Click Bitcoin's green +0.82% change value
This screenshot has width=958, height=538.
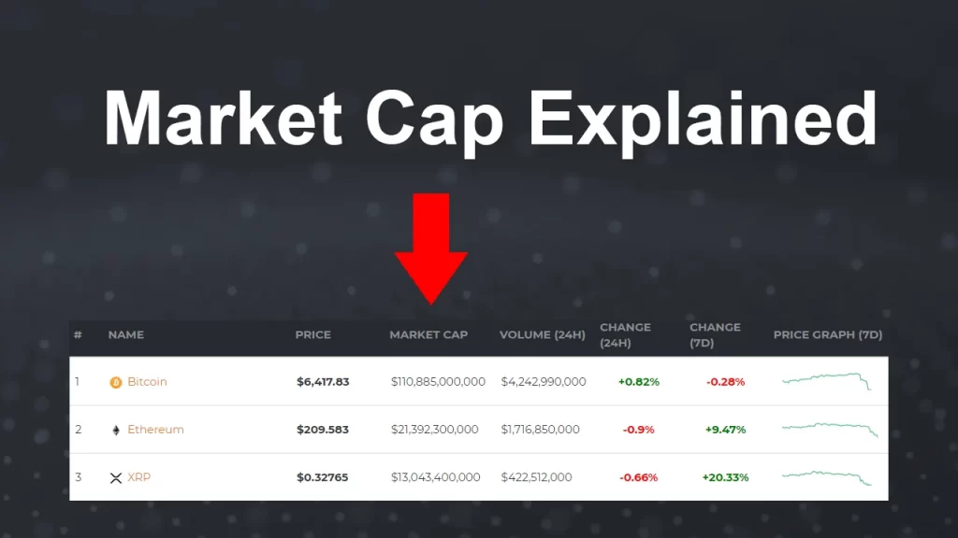coord(637,381)
